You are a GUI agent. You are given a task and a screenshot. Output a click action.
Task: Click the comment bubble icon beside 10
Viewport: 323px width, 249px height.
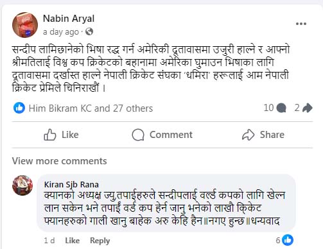pos(281,108)
